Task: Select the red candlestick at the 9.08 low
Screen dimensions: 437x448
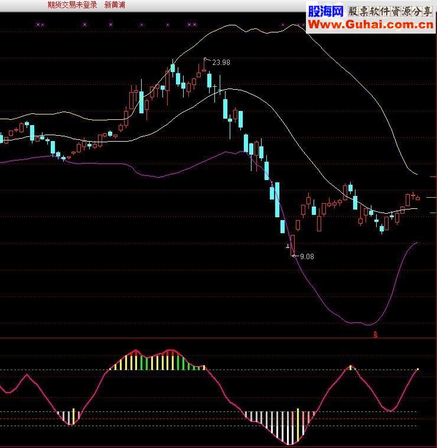Action: coord(292,246)
